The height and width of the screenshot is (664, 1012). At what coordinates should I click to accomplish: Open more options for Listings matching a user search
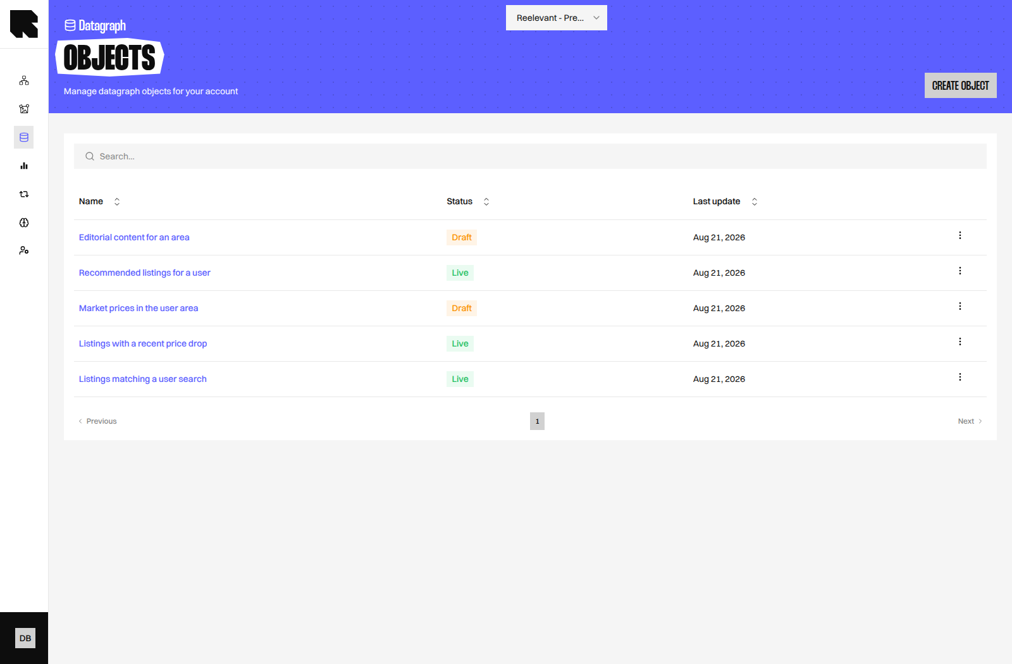pyautogui.click(x=960, y=377)
